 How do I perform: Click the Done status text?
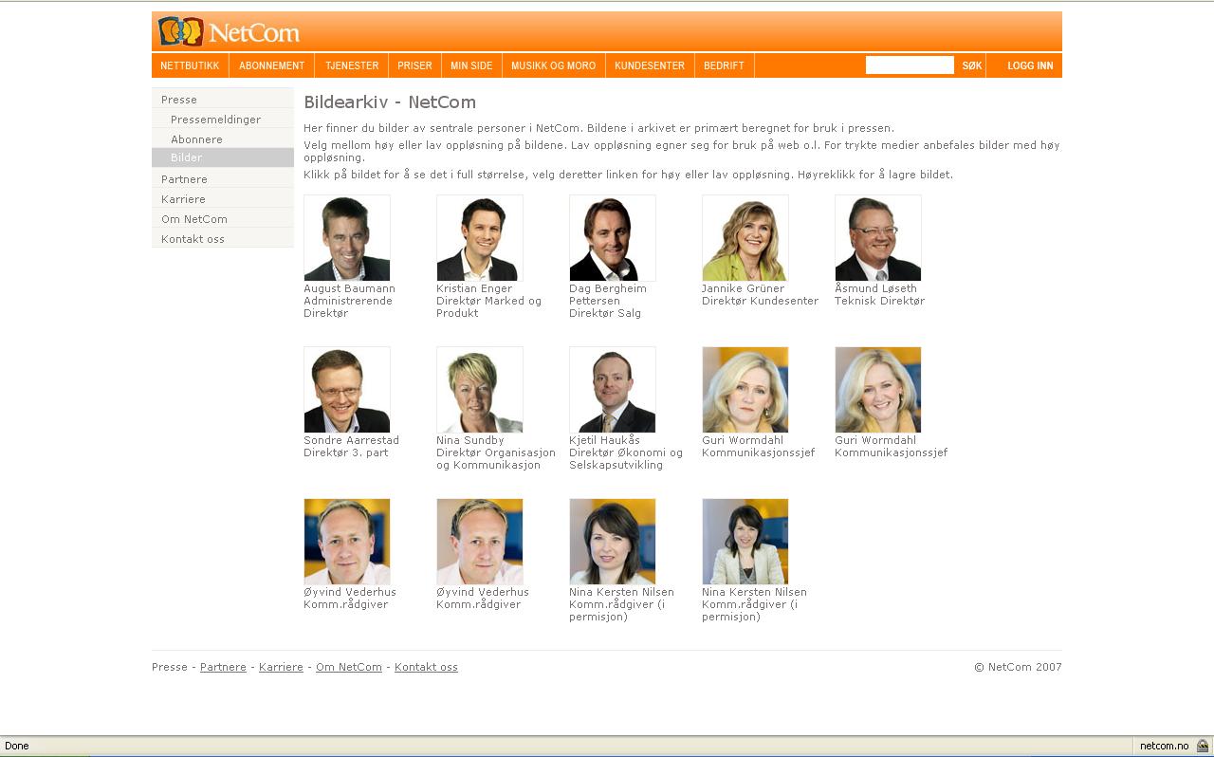pyautogui.click(x=17, y=746)
